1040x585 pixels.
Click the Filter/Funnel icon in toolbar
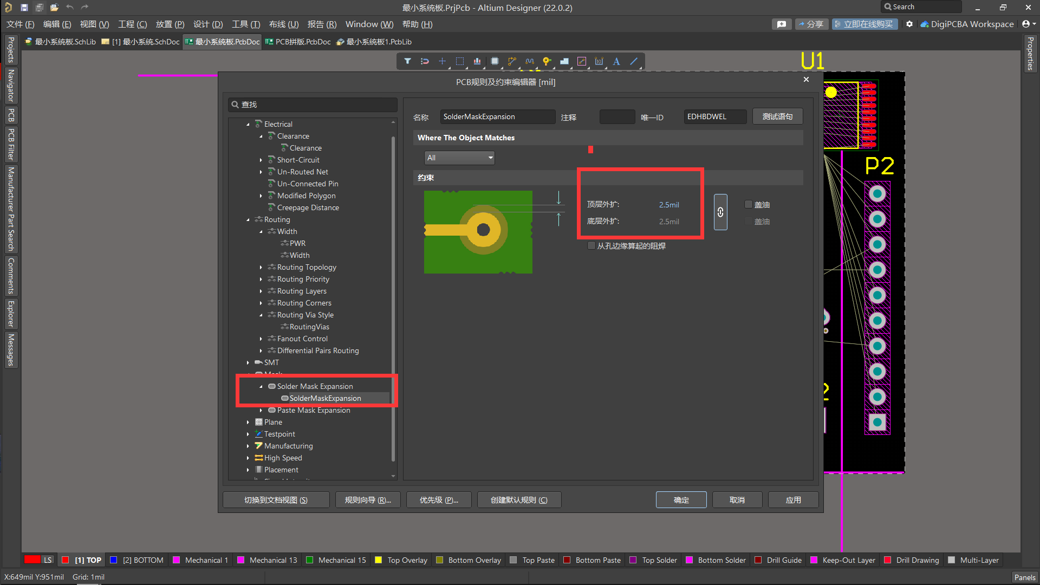click(407, 61)
